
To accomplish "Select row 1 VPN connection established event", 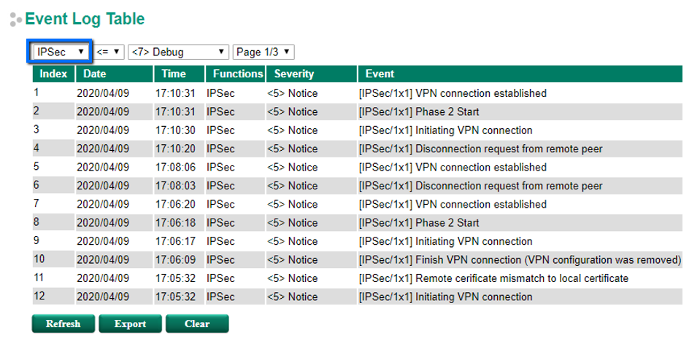I will click(x=453, y=93).
